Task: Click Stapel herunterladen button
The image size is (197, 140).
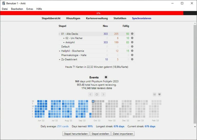Action: point(76,134)
